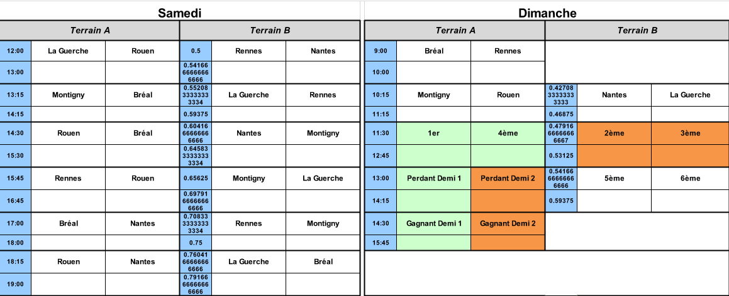The image size is (729, 296).
Task: Click the 0.46875 time cell
Action: pyautogui.click(x=560, y=114)
